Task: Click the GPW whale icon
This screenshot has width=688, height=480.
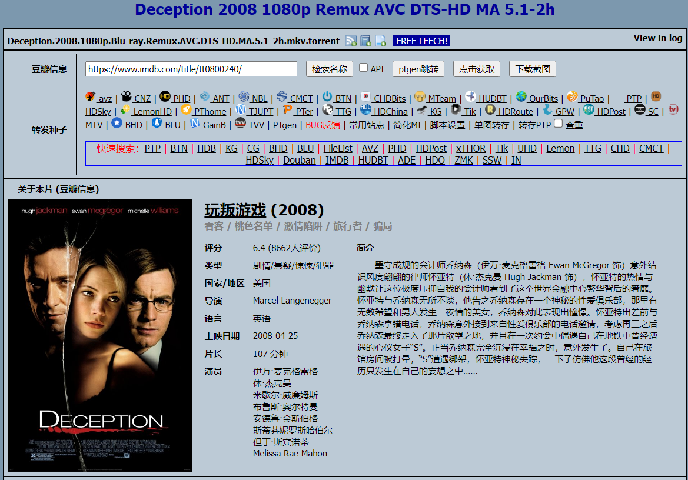Action: click(x=547, y=109)
